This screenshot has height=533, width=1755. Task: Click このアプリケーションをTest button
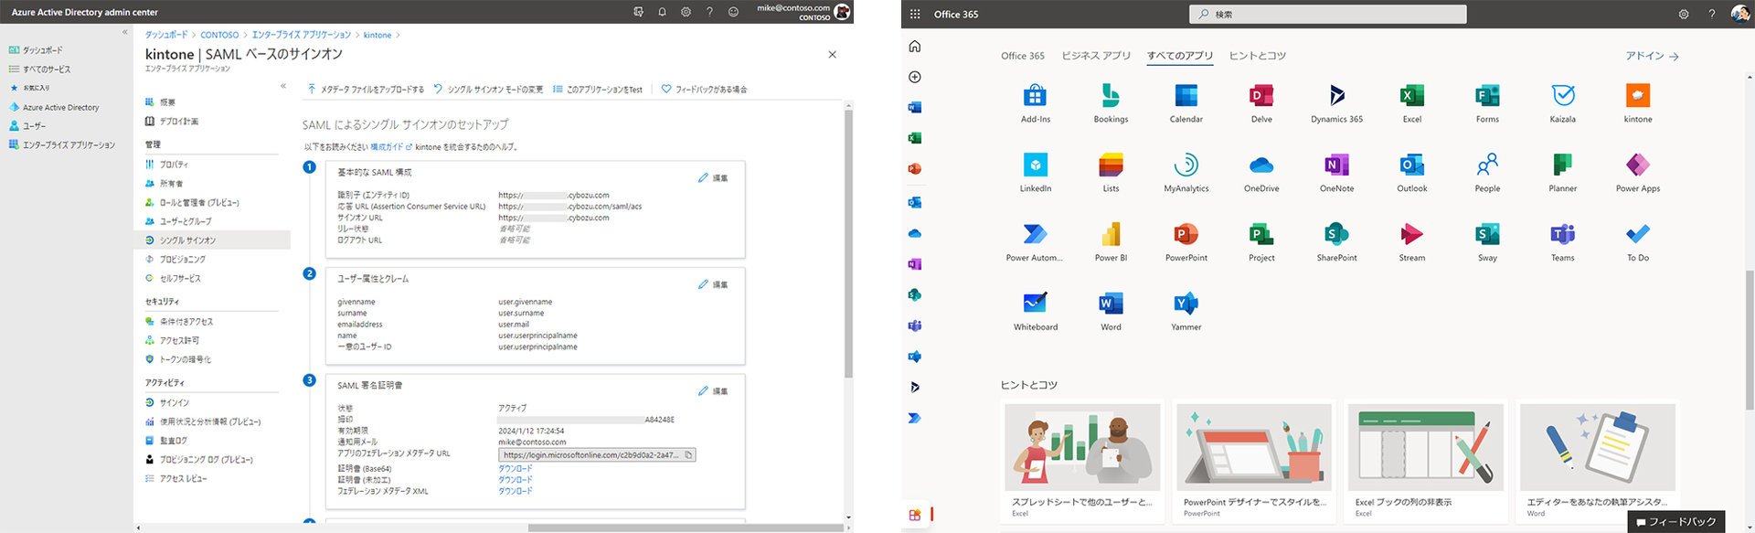click(598, 90)
